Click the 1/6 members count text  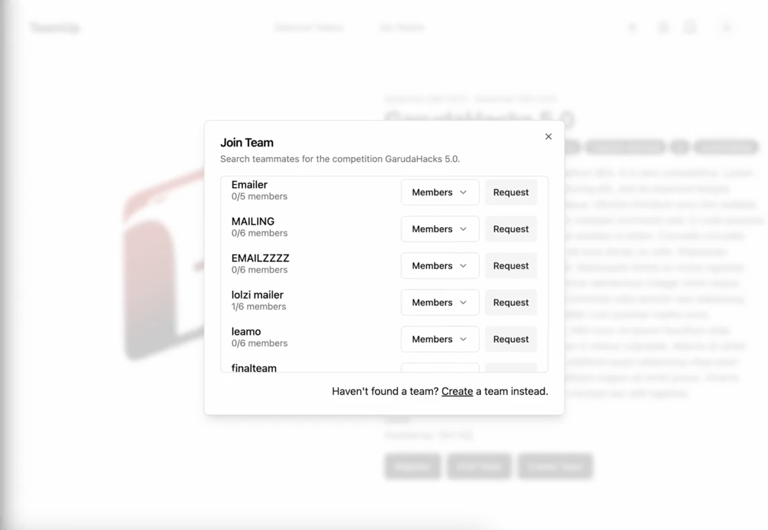pos(258,307)
